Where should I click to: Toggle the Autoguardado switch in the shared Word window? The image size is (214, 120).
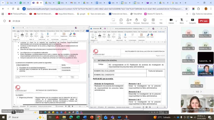pos(101,29)
